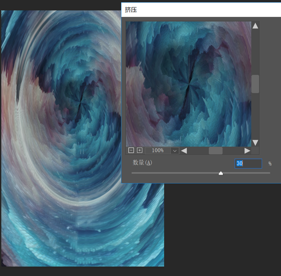Click the amount value input field
The height and width of the screenshot is (276, 281).
click(248, 163)
